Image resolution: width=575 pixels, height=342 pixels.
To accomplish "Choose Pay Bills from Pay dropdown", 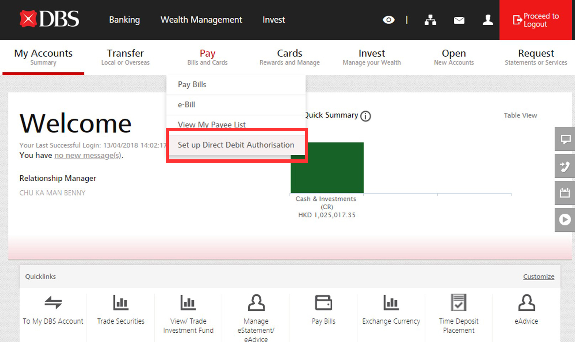I will point(192,85).
